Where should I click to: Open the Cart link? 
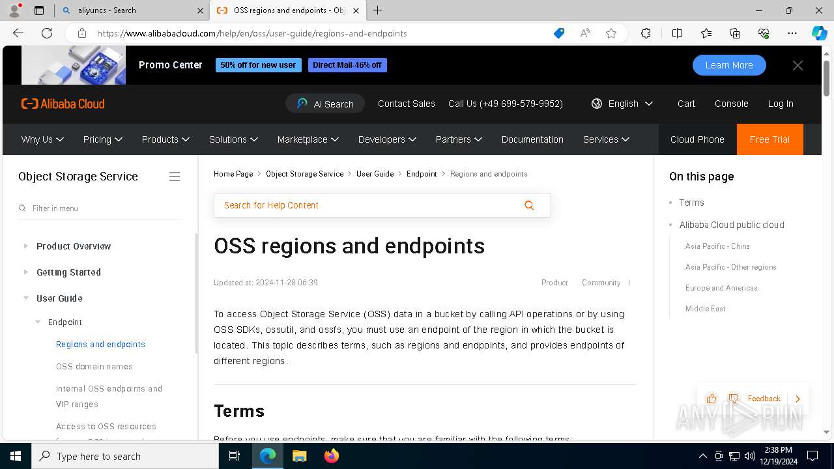pos(686,104)
